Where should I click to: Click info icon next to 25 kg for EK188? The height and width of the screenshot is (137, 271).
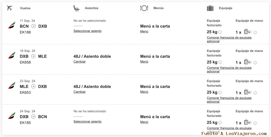(220, 32)
